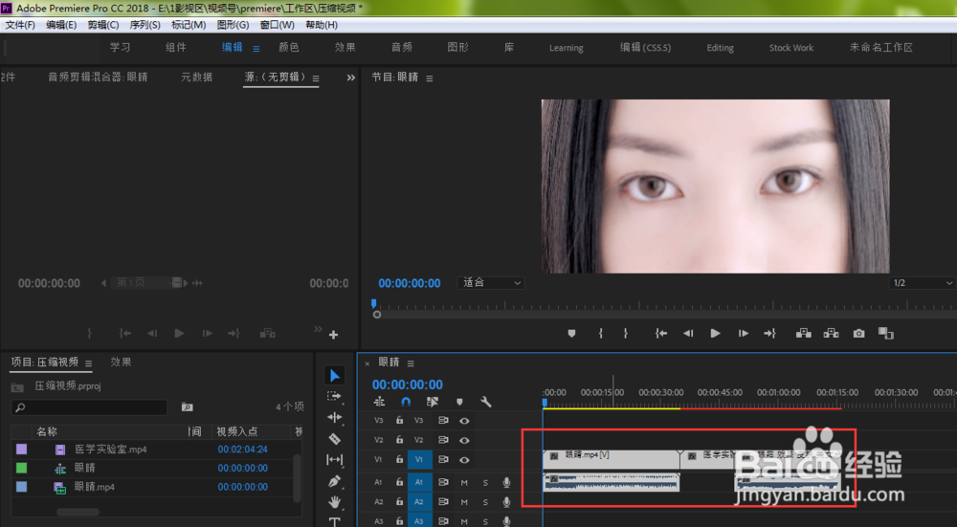Select the 眼睛.mp4 [V] clip on V1
957x527 pixels.
[x=611, y=459]
